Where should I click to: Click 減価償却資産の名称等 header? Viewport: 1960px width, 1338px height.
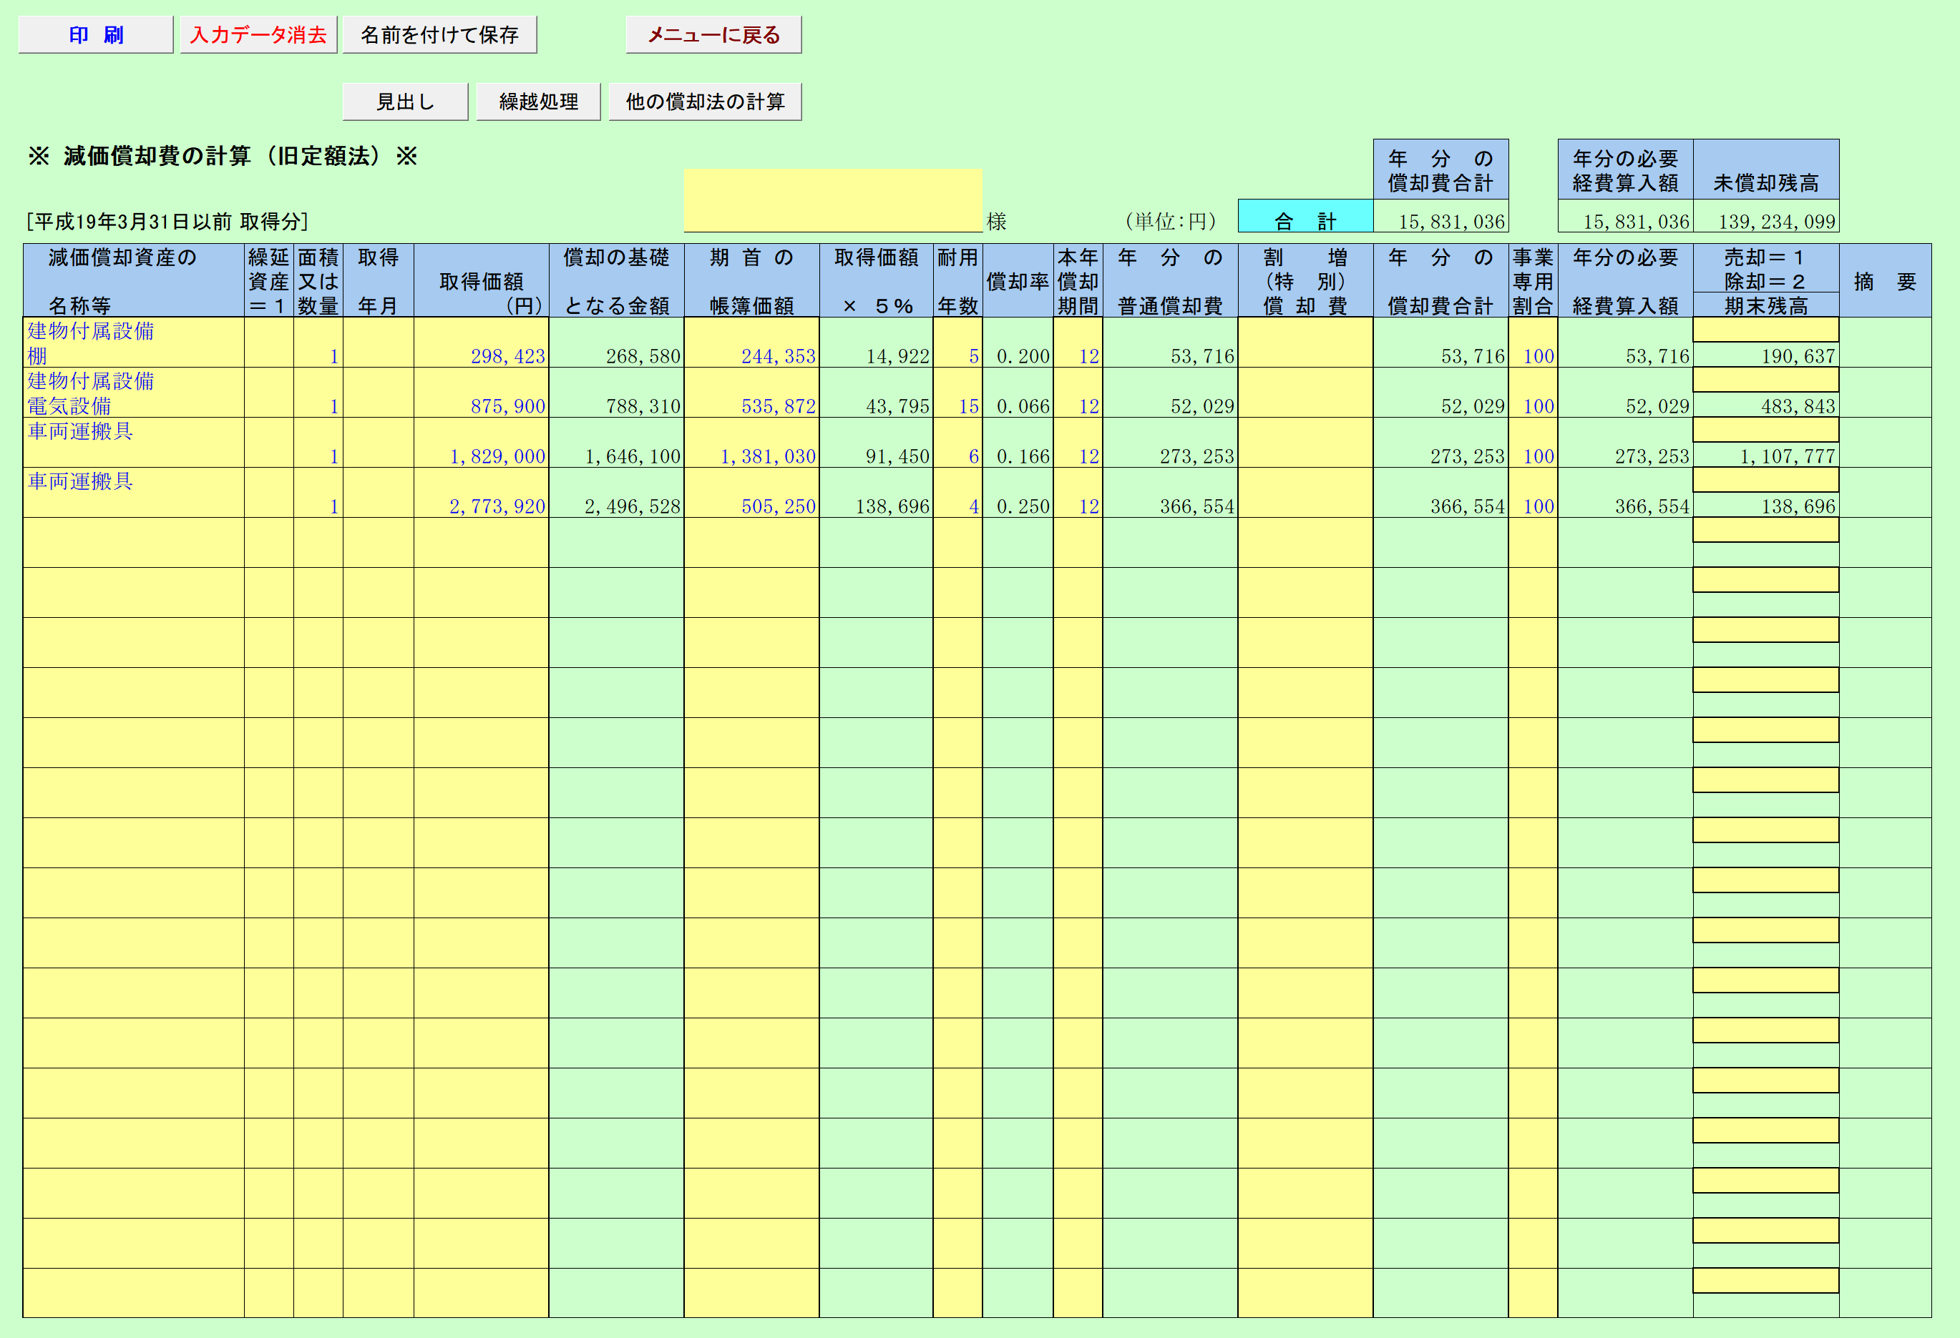click(133, 280)
